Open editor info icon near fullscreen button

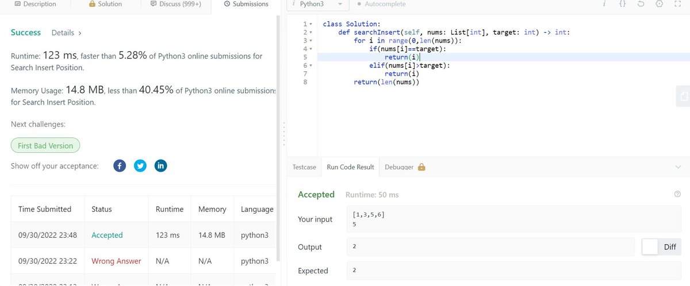click(604, 4)
